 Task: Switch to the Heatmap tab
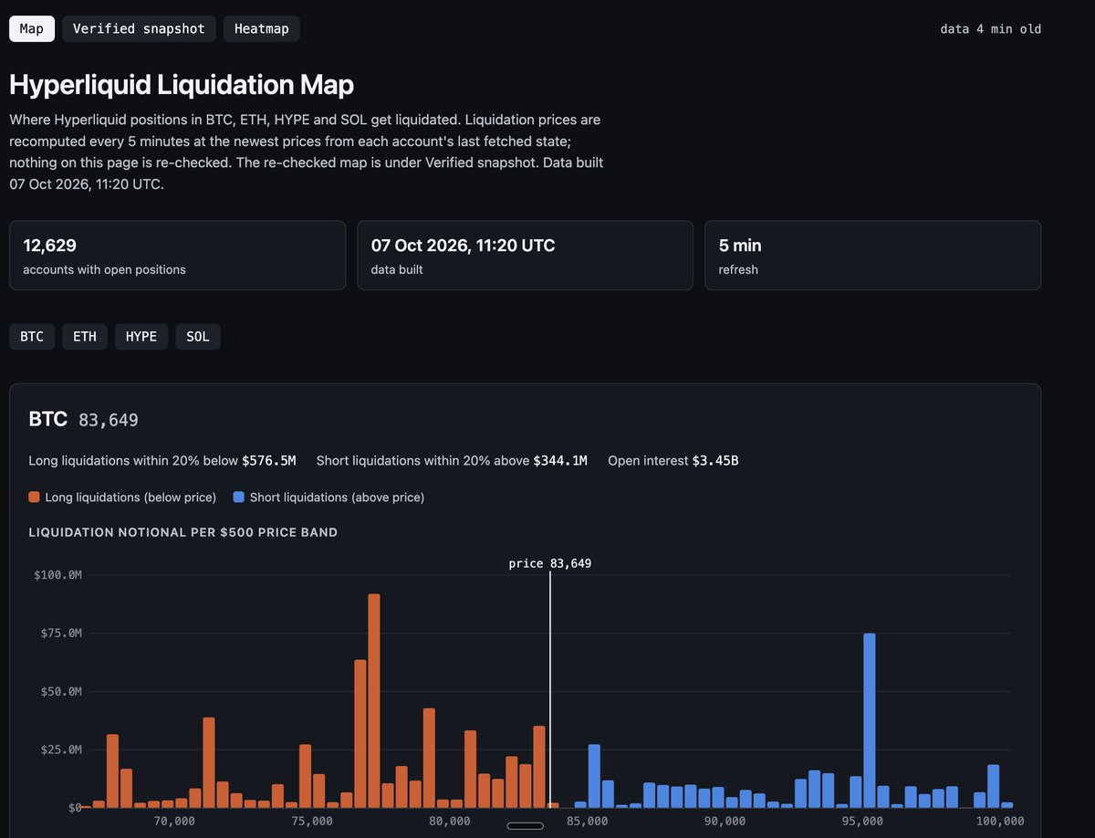pyautogui.click(x=262, y=29)
